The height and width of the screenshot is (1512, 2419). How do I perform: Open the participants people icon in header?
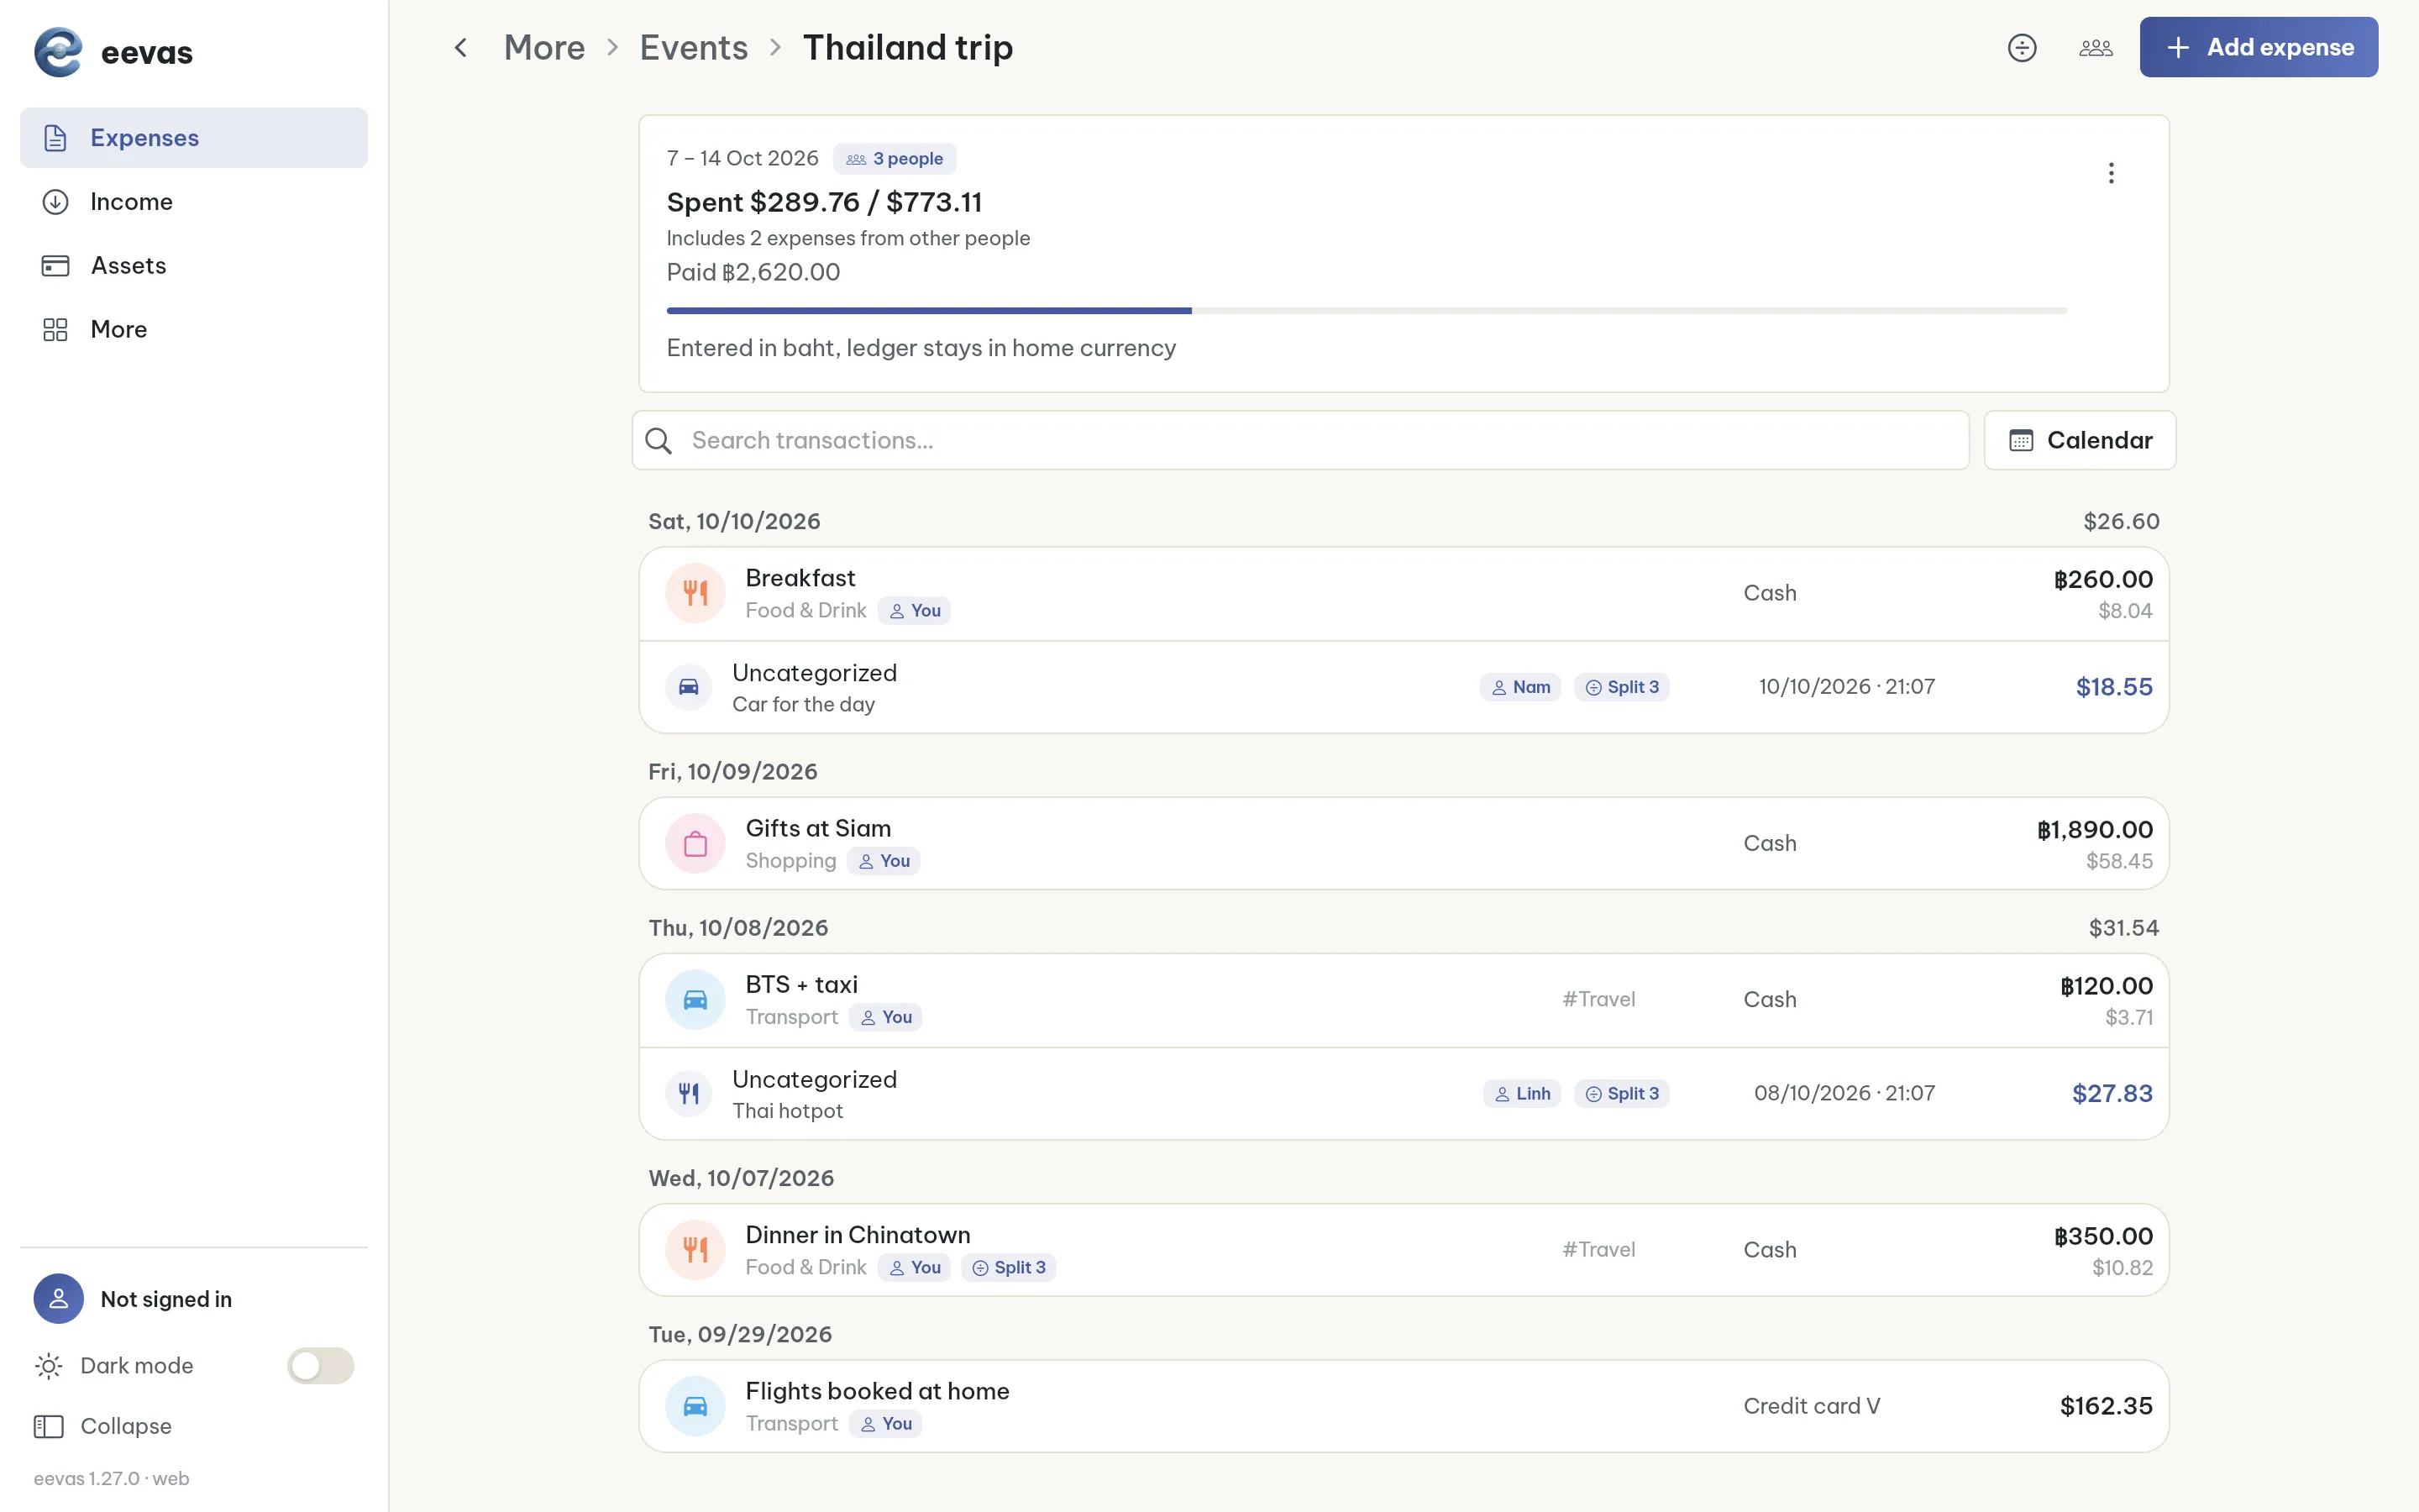2095,47
